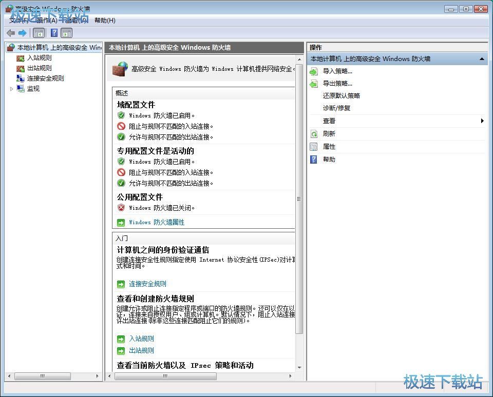Open the Help toolbar question mark icon
493x397 pixels.
pyautogui.click(x=54, y=33)
